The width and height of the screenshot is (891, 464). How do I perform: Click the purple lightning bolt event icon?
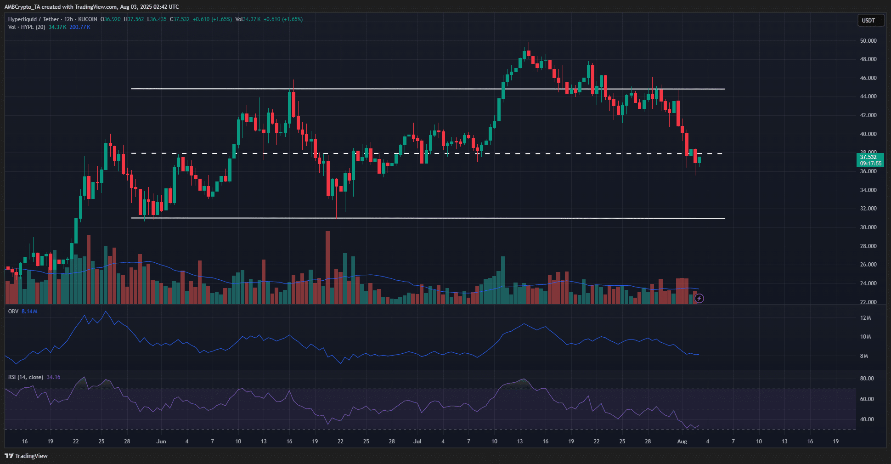tap(699, 299)
